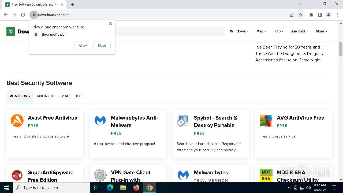Screen dimensions: 343x193
Task: Dismiss the notification permission popup
Action: 111,24
